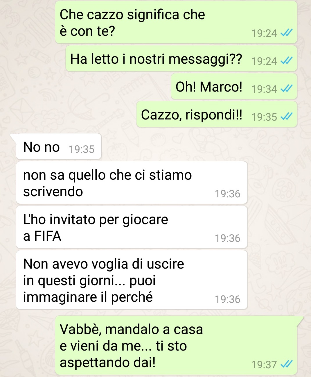Viewport: 311px width, 377px height.
Task: Click double check beside 'Ha letto i nostri messaggi??'
Action: click(x=287, y=60)
